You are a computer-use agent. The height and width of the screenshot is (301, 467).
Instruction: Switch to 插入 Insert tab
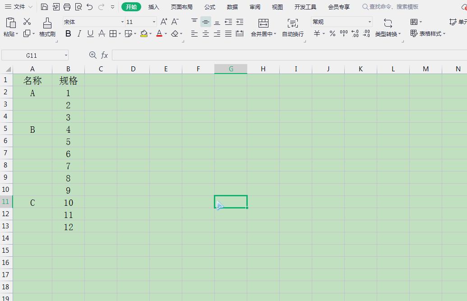coord(154,7)
